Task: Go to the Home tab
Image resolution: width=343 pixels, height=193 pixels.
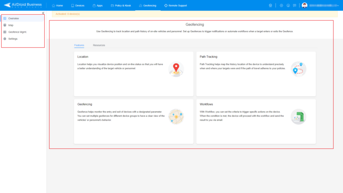Action: (57, 5)
